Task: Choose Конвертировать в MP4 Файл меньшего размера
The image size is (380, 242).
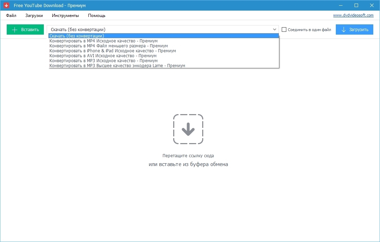Action: [x=164, y=46]
